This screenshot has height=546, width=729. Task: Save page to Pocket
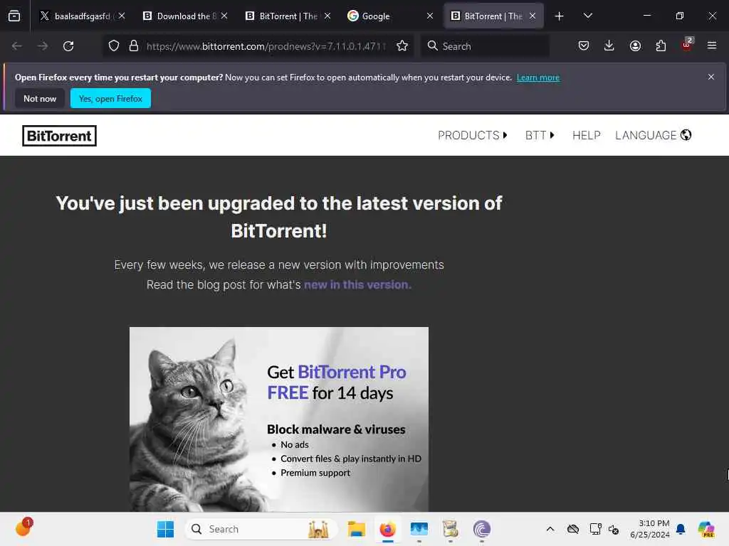point(584,45)
